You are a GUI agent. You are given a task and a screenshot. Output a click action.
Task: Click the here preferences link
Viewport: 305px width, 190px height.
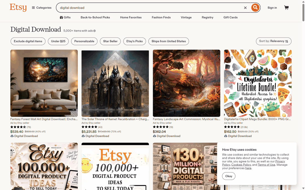[x=248, y=168]
